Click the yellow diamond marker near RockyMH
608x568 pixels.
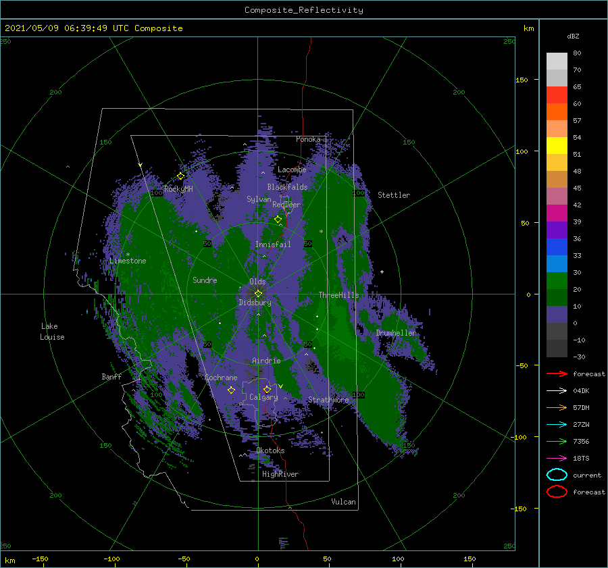pos(180,176)
